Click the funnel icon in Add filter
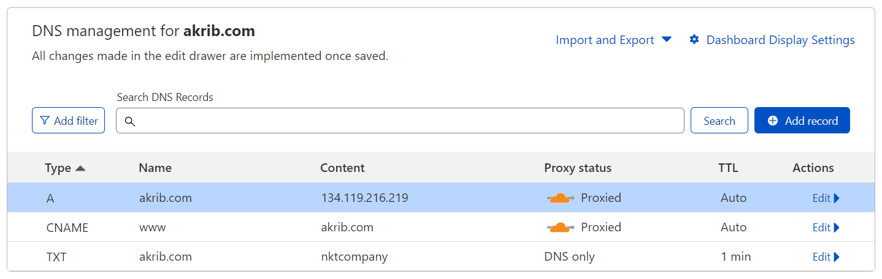 tap(44, 121)
